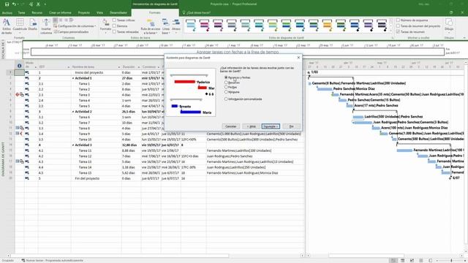468x263 pixels.
Task: Switch to the Crear un informe tab
Action: (60, 13)
